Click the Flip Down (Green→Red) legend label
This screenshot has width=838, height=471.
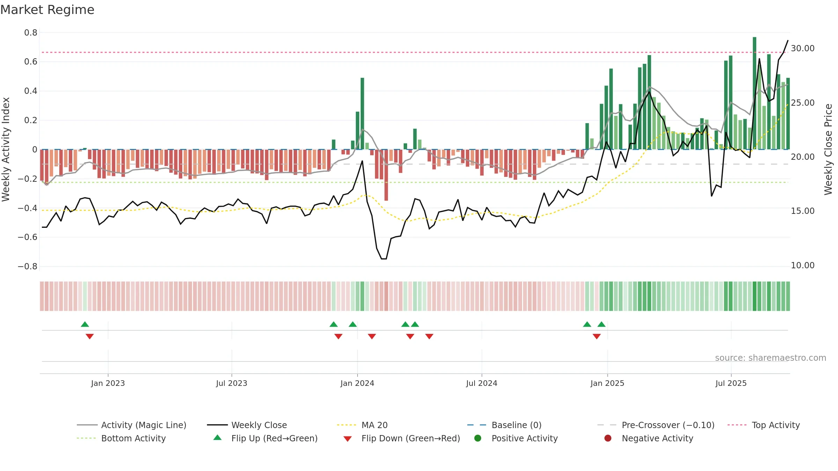[411, 438]
